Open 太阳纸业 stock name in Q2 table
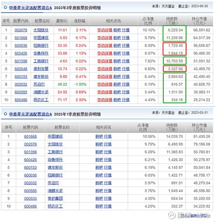The width and height of the screenshot is (215, 222). click(41, 30)
